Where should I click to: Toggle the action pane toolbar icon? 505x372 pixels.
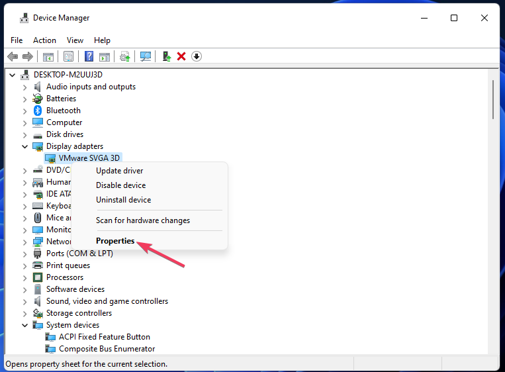pos(105,57)
